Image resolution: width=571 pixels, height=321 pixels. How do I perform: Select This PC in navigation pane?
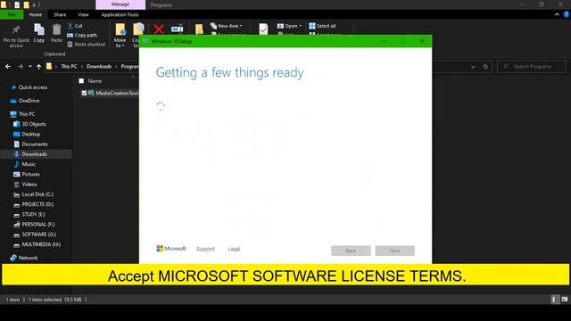pos(27,114)
